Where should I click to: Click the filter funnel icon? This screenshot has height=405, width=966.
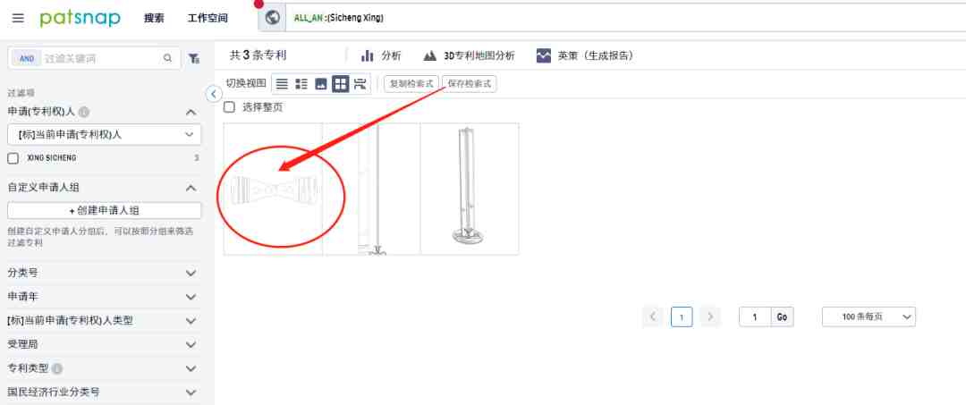[x=194, y=58]
